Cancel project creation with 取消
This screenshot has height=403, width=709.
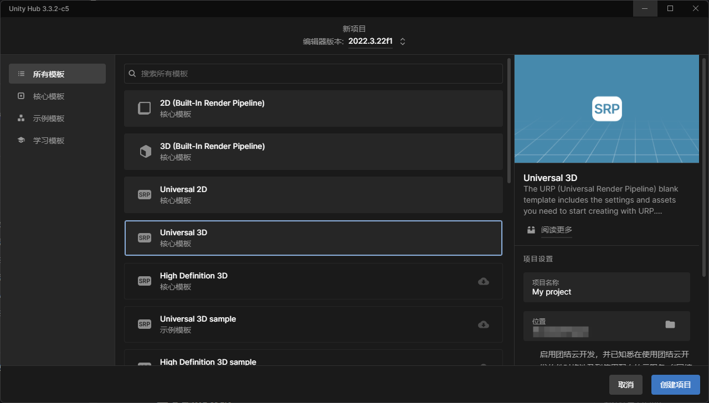tap(625, 385)
